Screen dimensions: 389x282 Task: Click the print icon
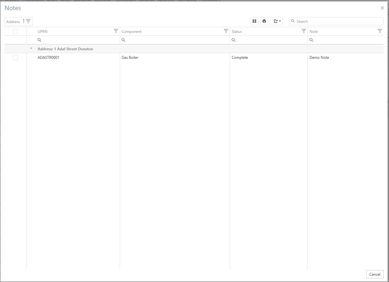click(264, 21)
